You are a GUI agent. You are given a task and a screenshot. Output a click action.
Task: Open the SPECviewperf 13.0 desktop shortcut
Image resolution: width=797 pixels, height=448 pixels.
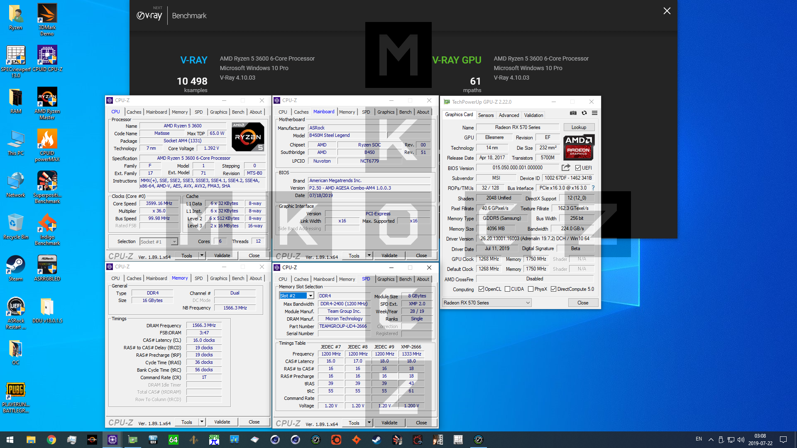[x=15, y=61]
